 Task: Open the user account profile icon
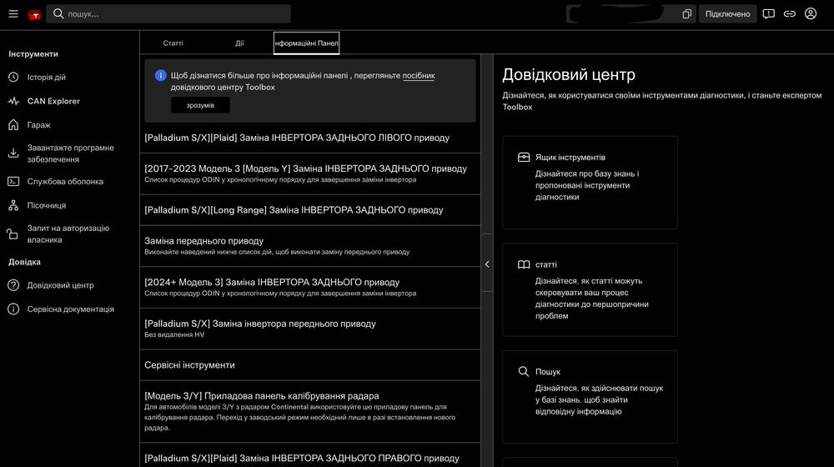[x=810, y=14]
